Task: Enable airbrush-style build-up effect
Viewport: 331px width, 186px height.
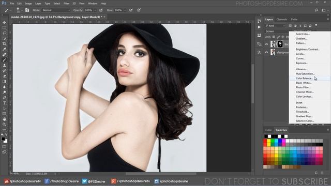Action: click(x=131, y=10)
